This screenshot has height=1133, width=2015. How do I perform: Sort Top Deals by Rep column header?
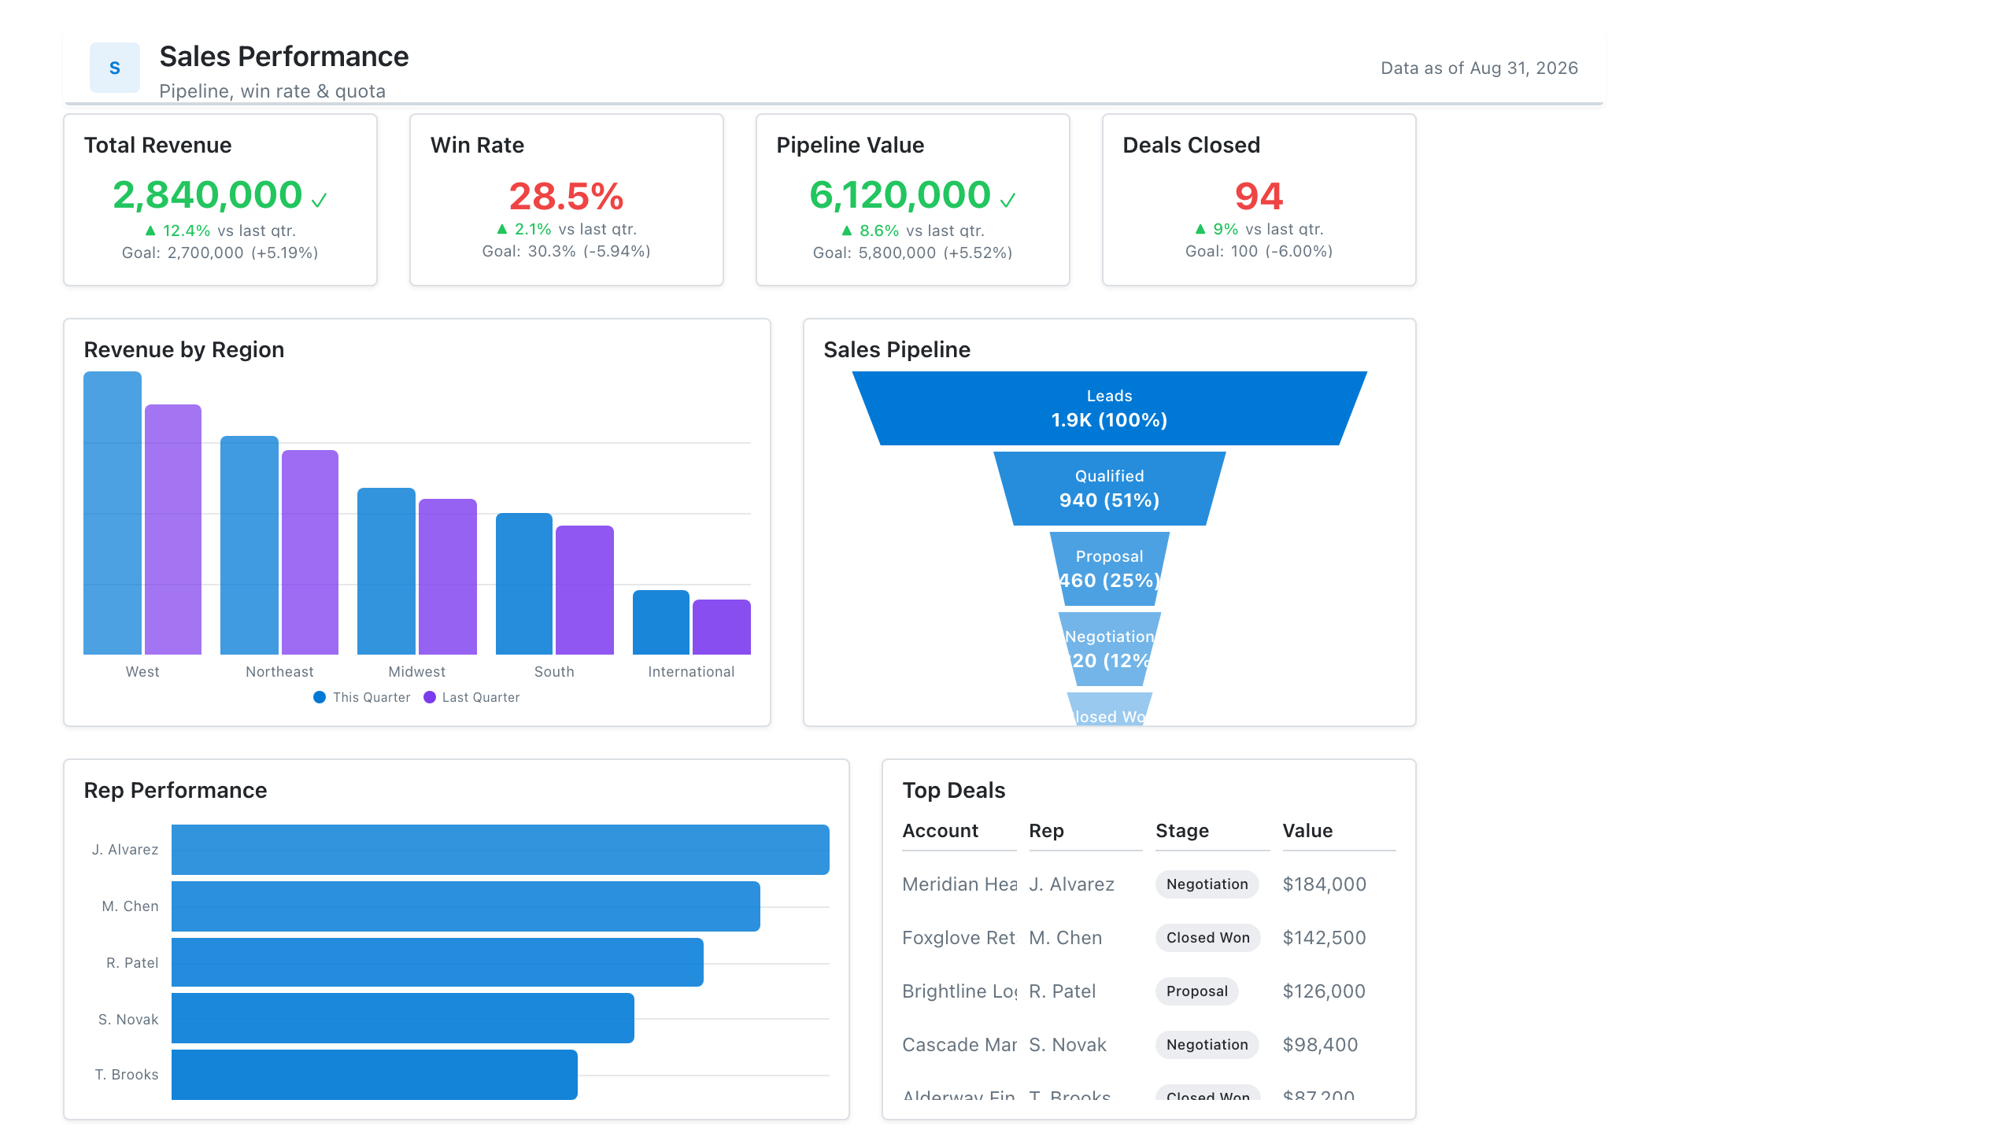point(1085,832)
